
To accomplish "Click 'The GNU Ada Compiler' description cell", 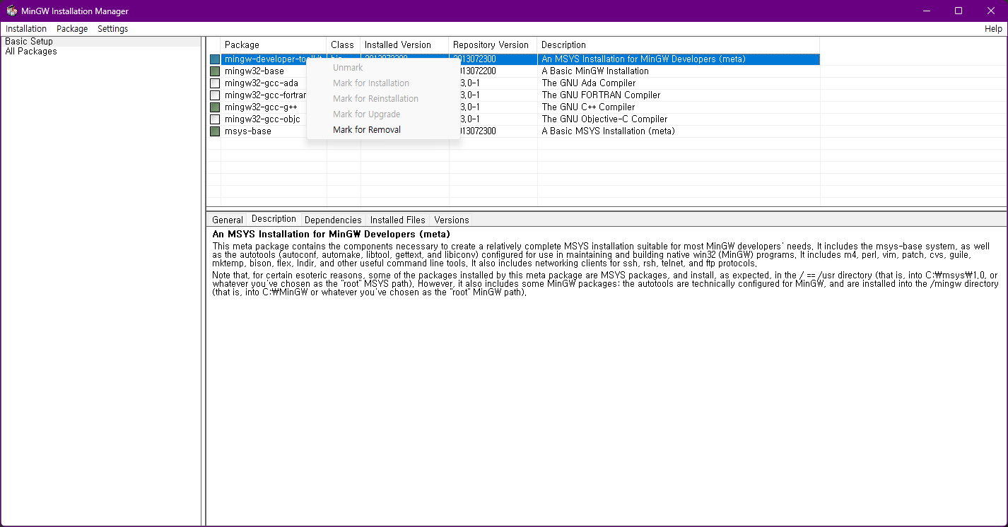I will (589, 83).
